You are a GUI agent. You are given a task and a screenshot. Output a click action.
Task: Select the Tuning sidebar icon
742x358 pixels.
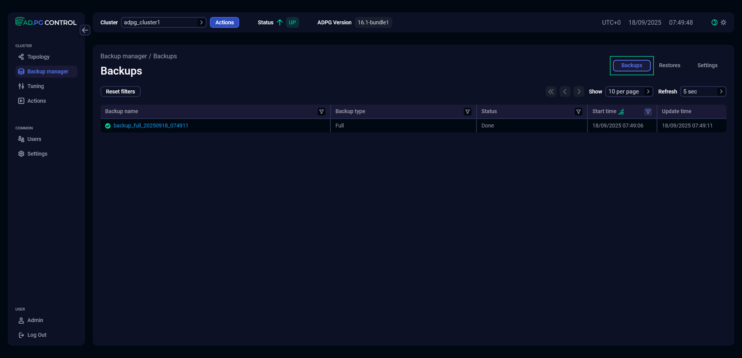21,86
